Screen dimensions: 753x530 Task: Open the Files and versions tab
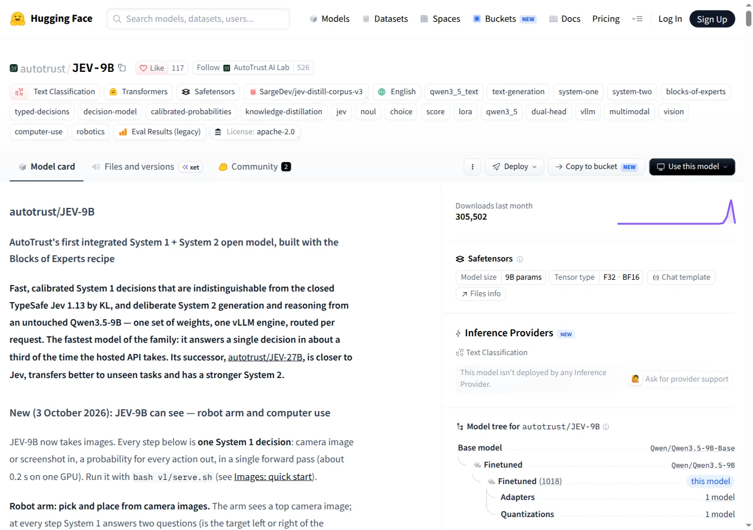tap(146, 167)
